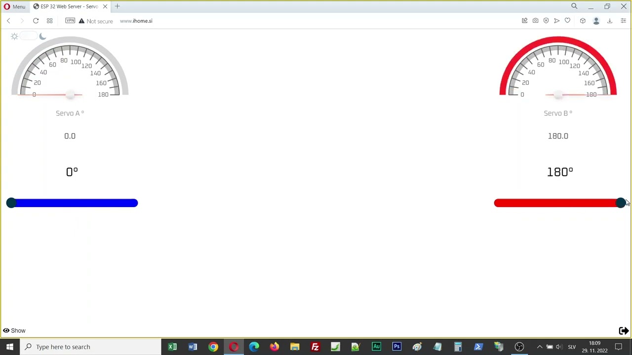Open Google Chrome from the taskbar
Image resolution: width=632 pixels, height=355 pixels.
click(x=213, y=347)
